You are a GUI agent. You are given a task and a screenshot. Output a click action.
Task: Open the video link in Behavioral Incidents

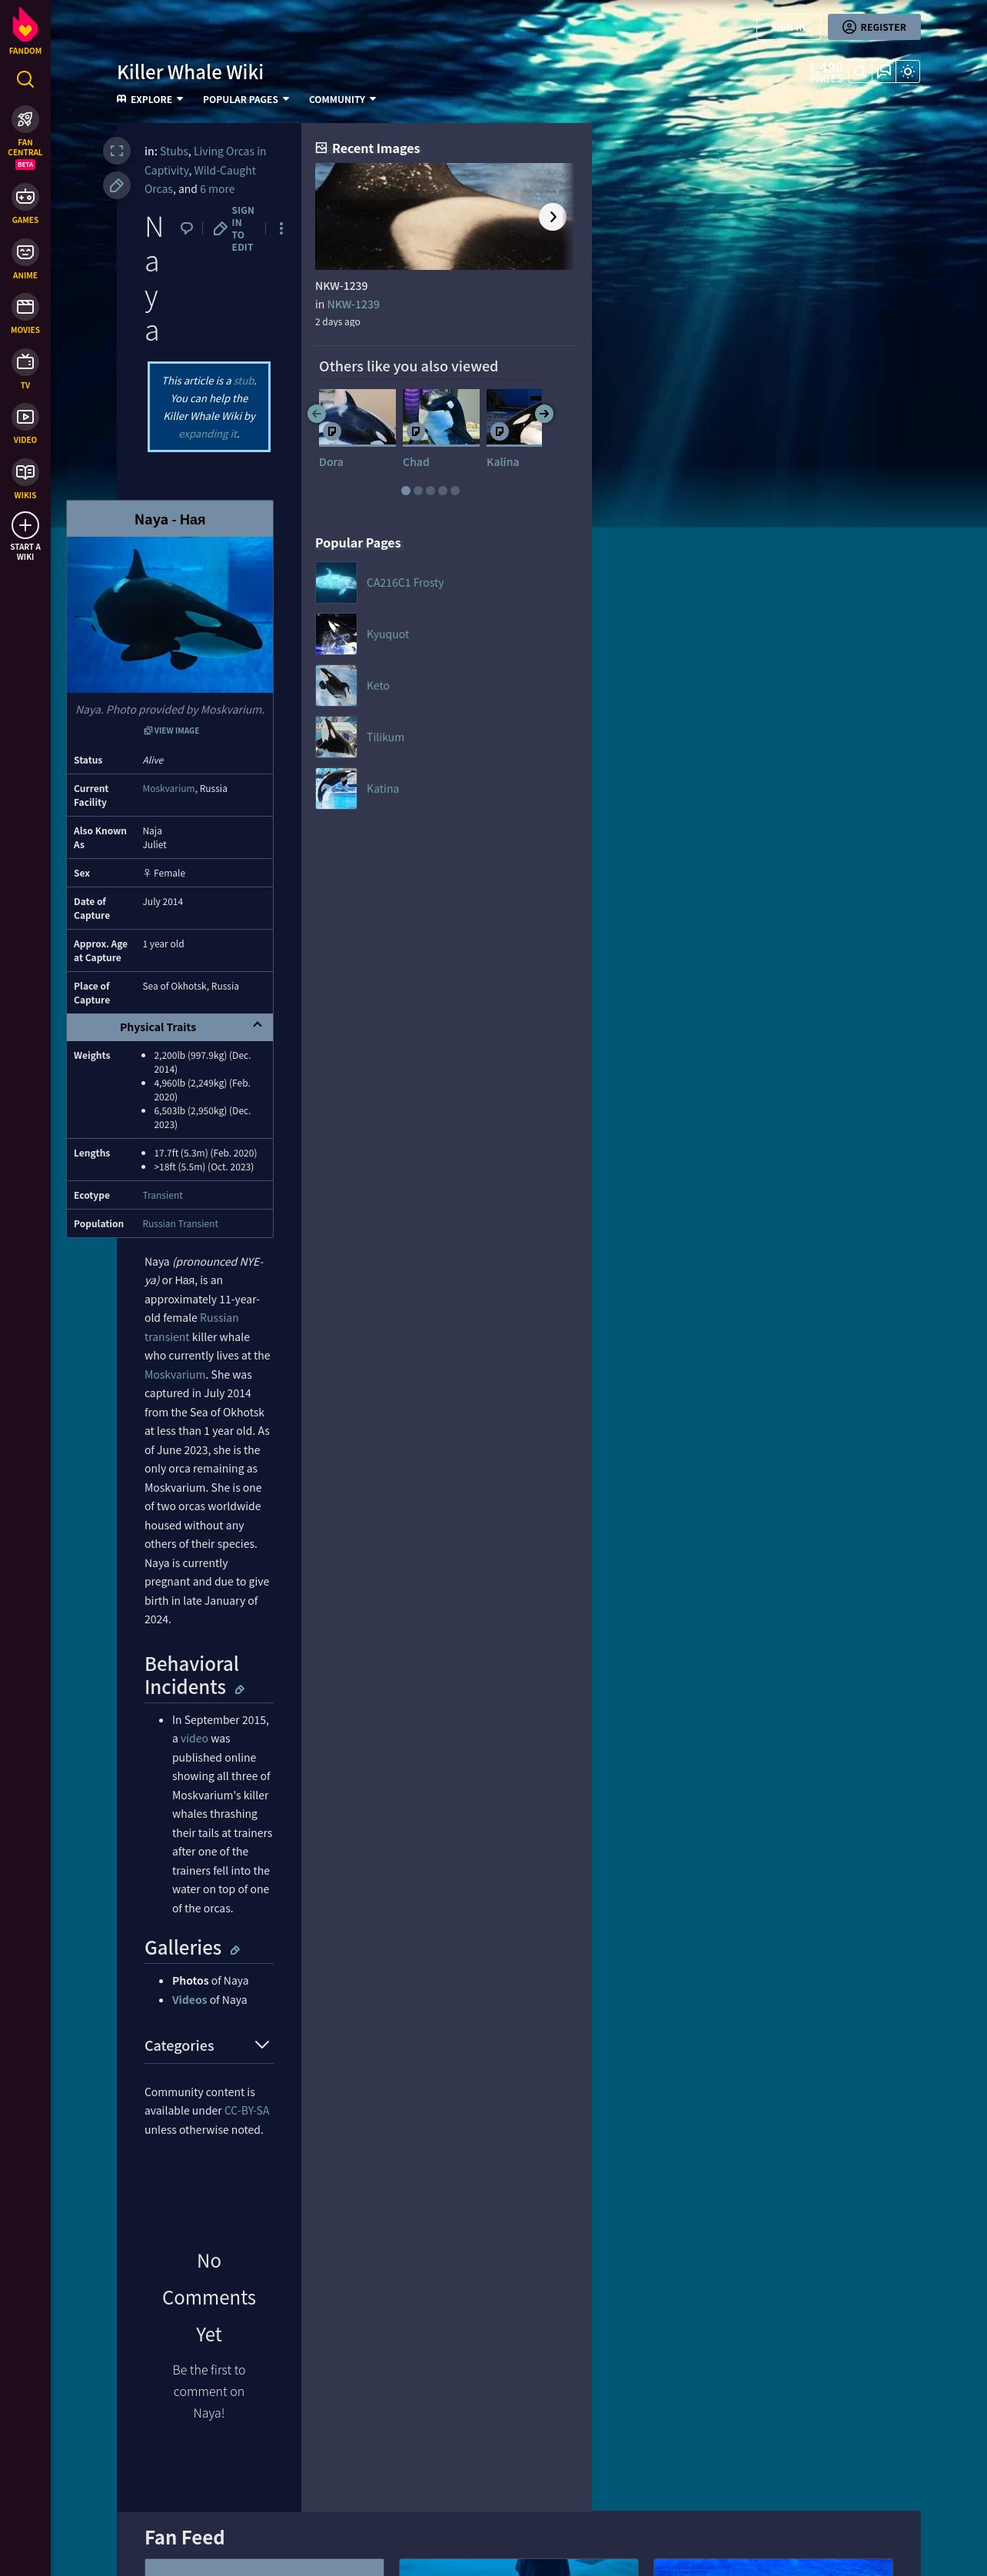pos(194,1739)
